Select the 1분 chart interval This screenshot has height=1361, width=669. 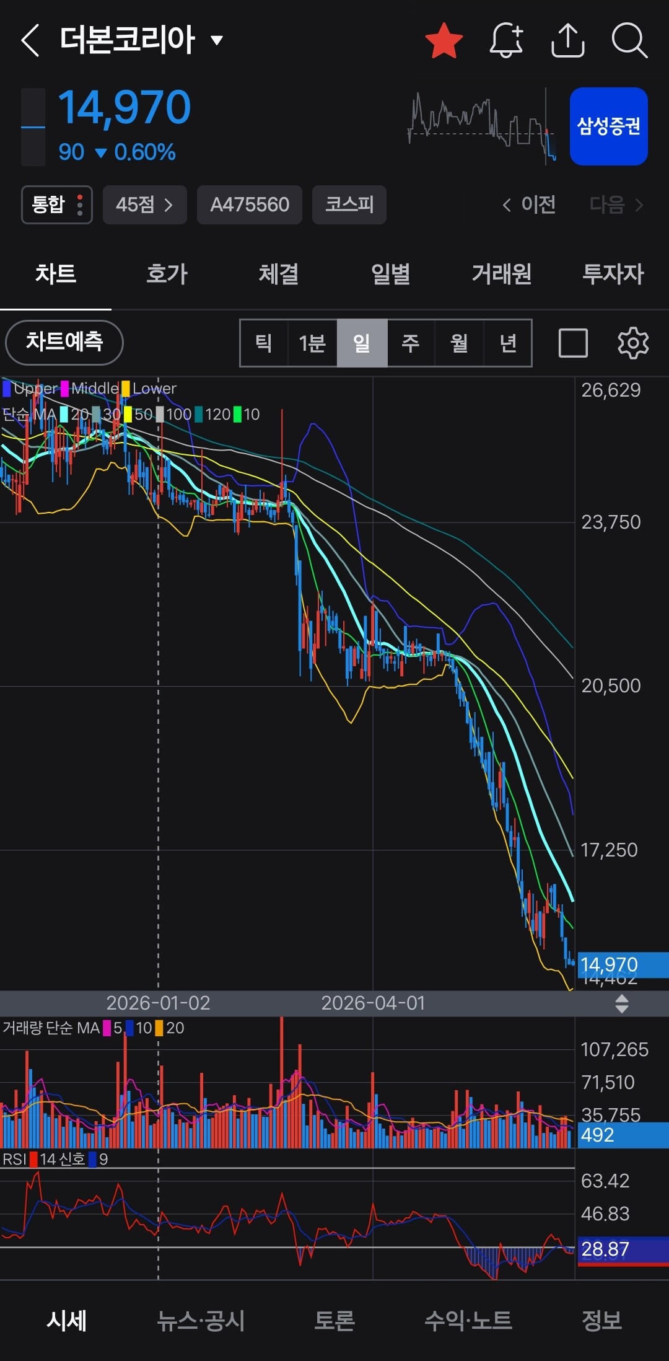[312, 343]
